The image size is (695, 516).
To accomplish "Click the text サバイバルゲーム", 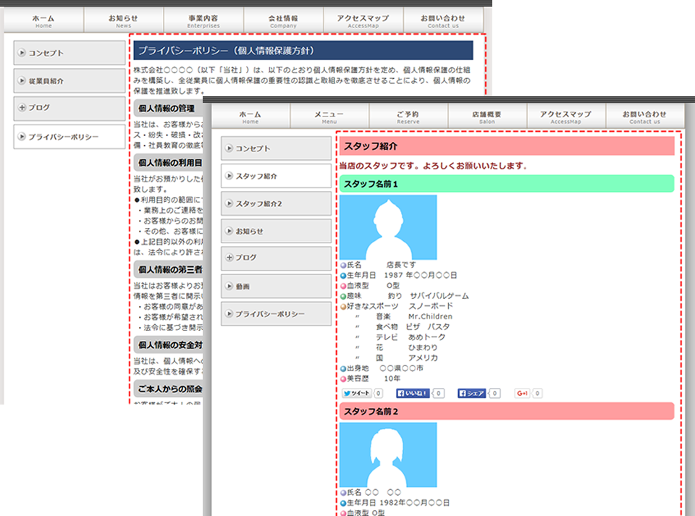I will pyautogui.click(x=439, y=295).
